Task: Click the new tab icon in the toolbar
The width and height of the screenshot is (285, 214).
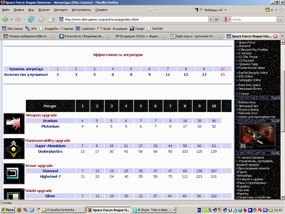Action: pos(51,20)
